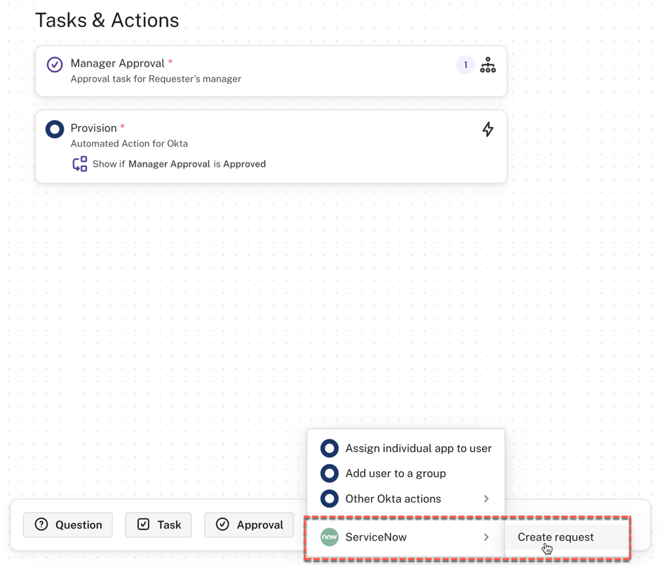Click the number 1 badge on Manager Approval
This screenshot has width=662, height=565.
coord(465,65)
